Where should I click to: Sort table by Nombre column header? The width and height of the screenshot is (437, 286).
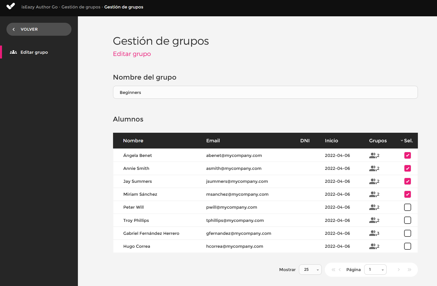coord(133,141)
